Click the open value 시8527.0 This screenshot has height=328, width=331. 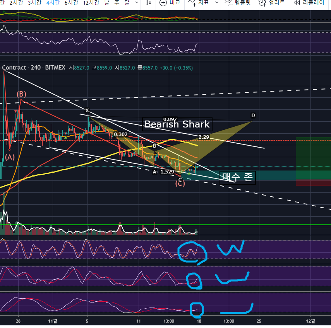(79, 68)
